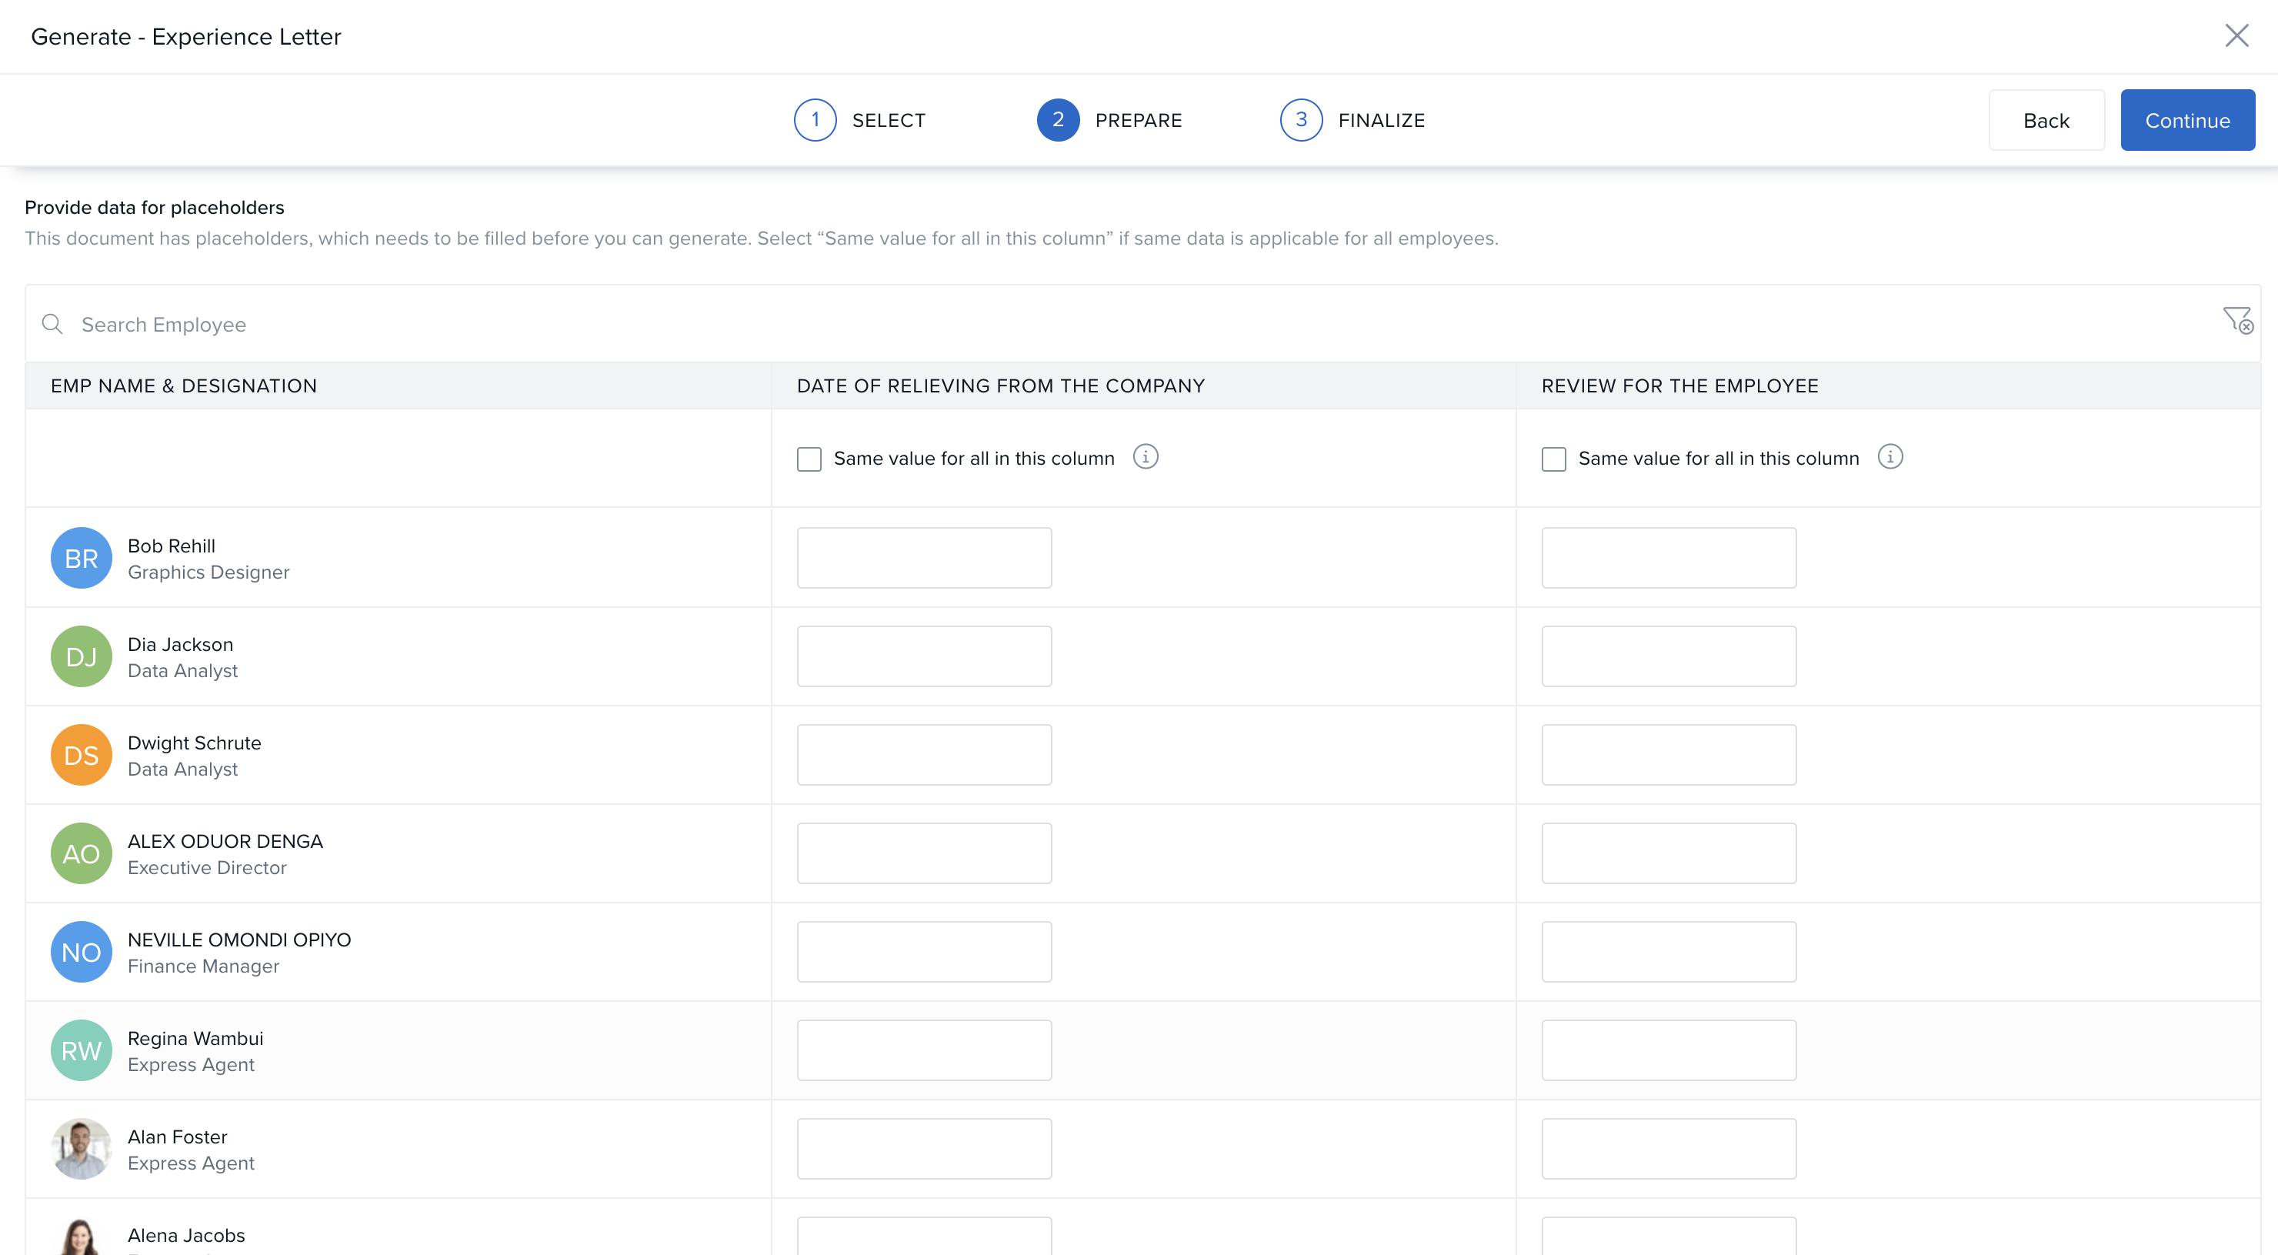
Task: Select step 2 PREPARE
Action: point(1058,120)
